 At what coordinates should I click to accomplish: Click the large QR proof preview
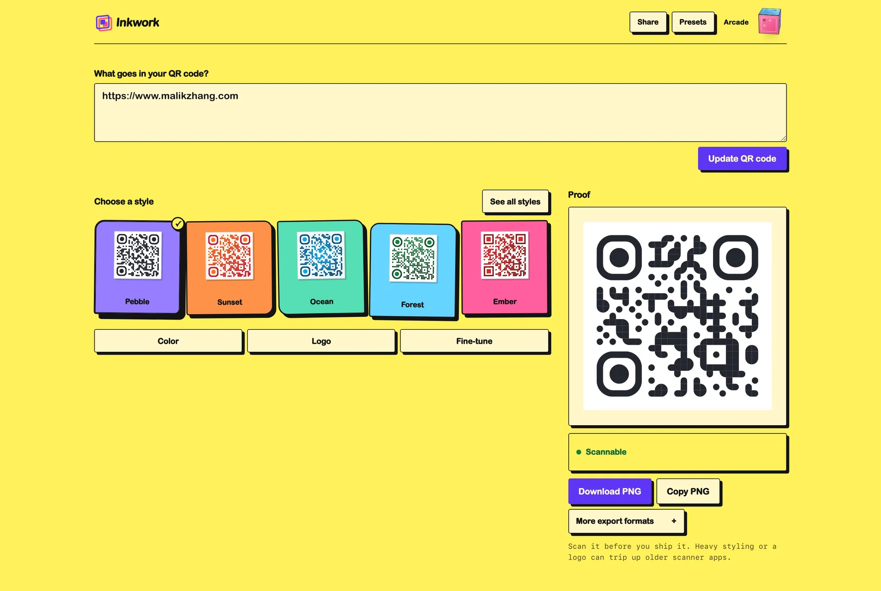[x=677, y=316]
